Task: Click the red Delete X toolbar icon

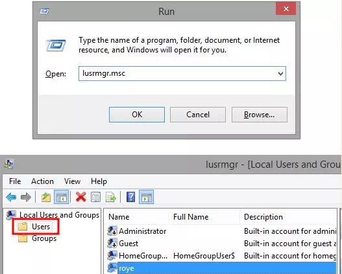Action: point(80,197)
